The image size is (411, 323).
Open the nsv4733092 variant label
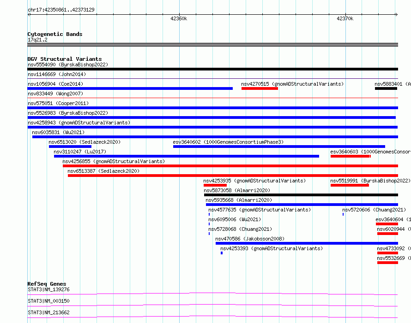tap(394, 248)
